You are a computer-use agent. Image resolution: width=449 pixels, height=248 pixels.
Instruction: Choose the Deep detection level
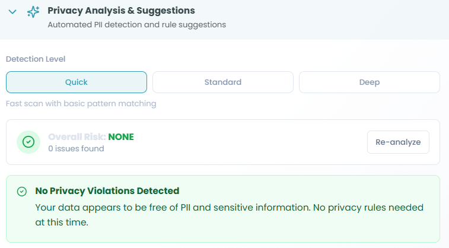coord(369,82)
